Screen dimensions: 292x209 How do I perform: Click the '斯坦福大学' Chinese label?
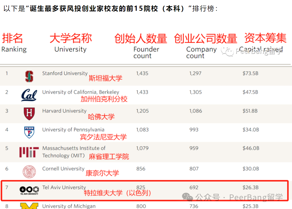pyautogui.click(x=105, y=78)
